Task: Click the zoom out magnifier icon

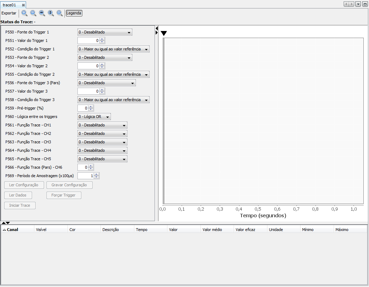Action: pyautogui.click(x=33, y=13)
